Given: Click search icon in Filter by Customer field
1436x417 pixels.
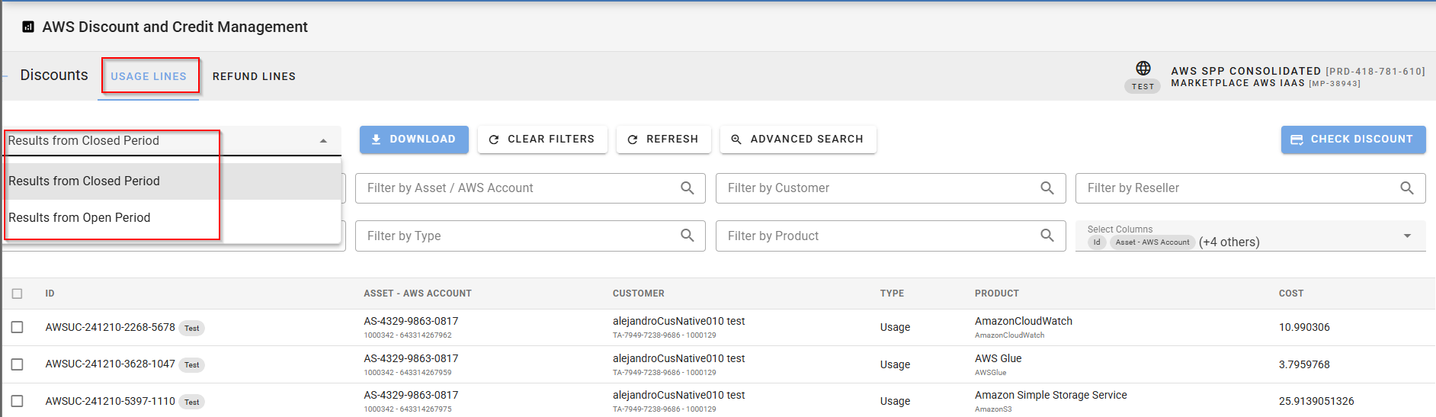Looking at the screenshot, I should [1047, 188].
